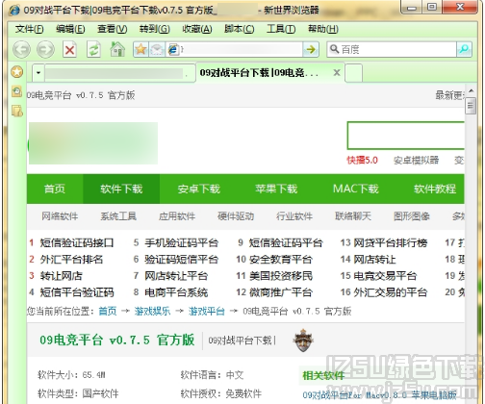Open the 系统工具 category

pyautogui.click(x=118, y=216)
